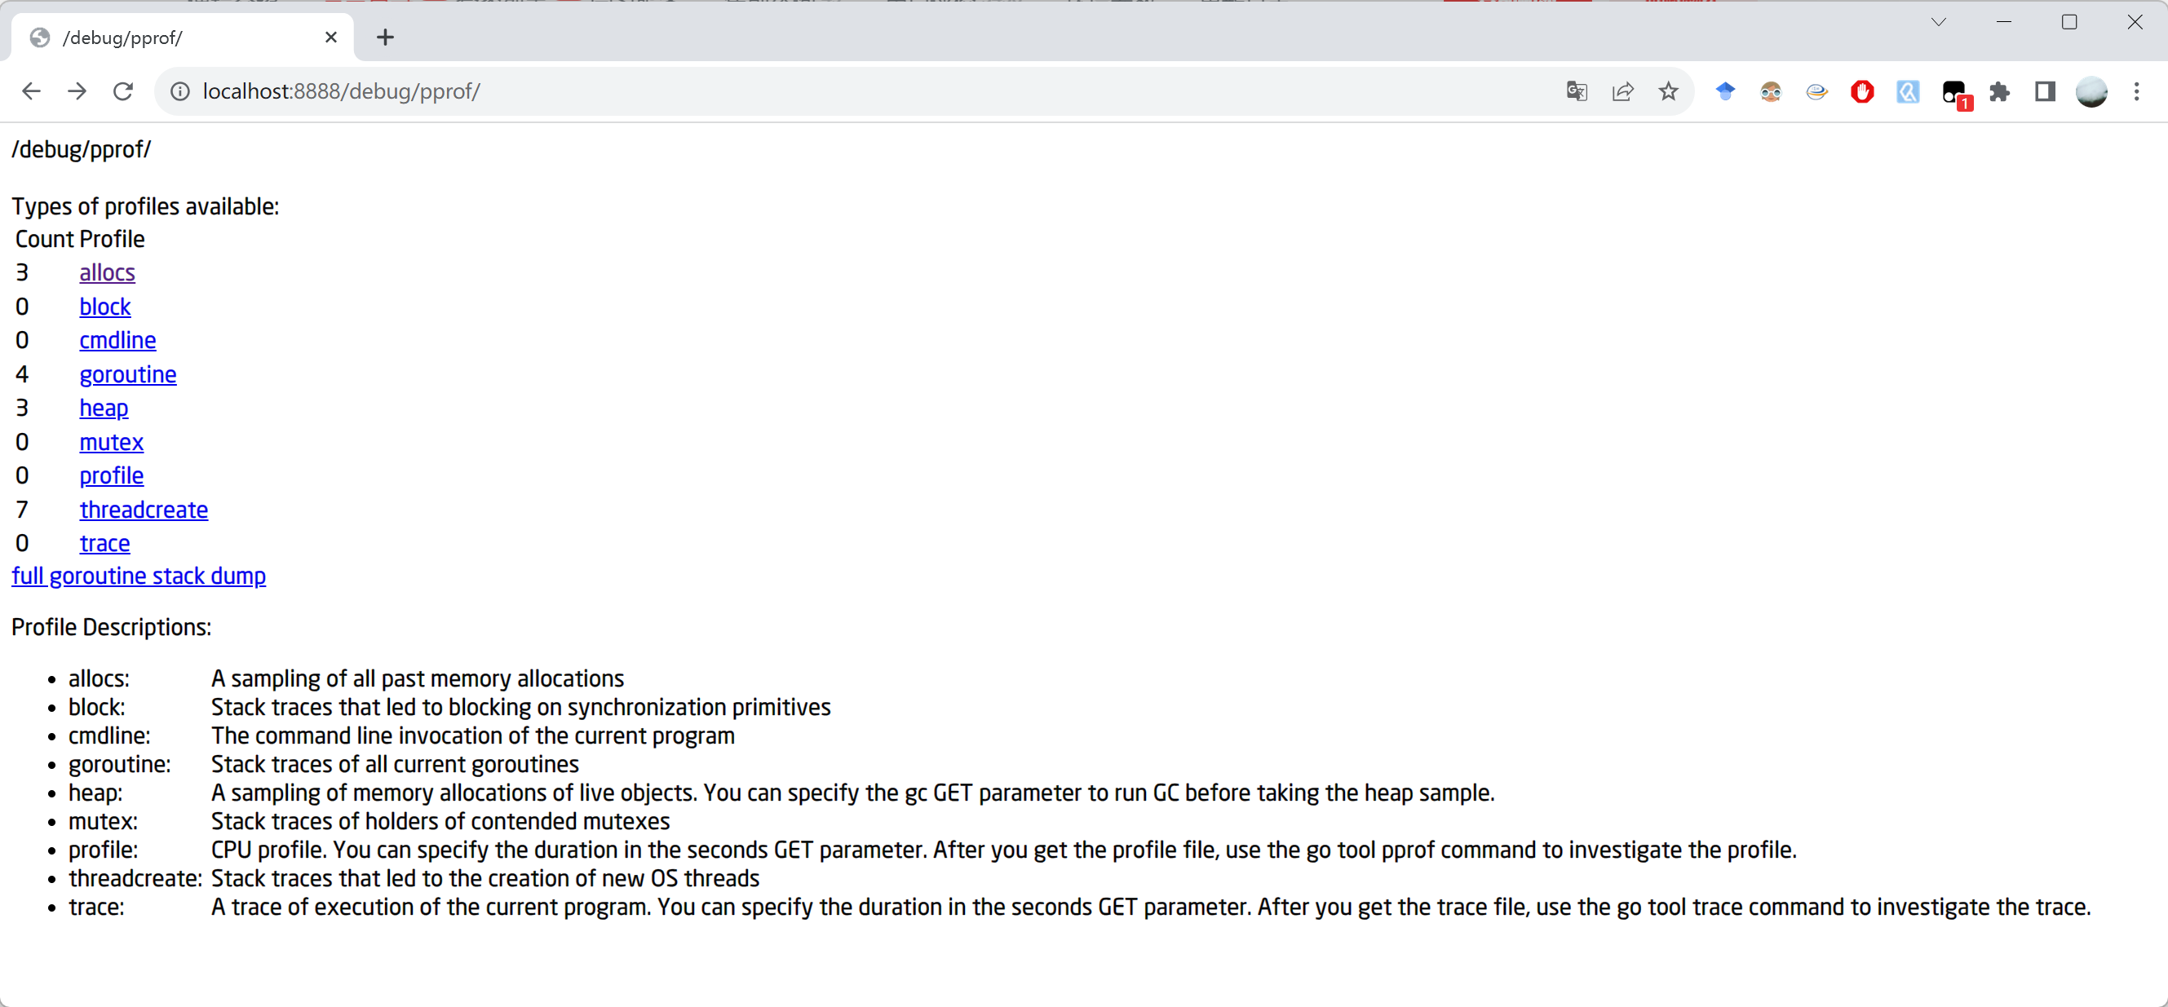2168x1007 pixels.
Task: Open the heap profile link
Action: (x=104, y=408)
